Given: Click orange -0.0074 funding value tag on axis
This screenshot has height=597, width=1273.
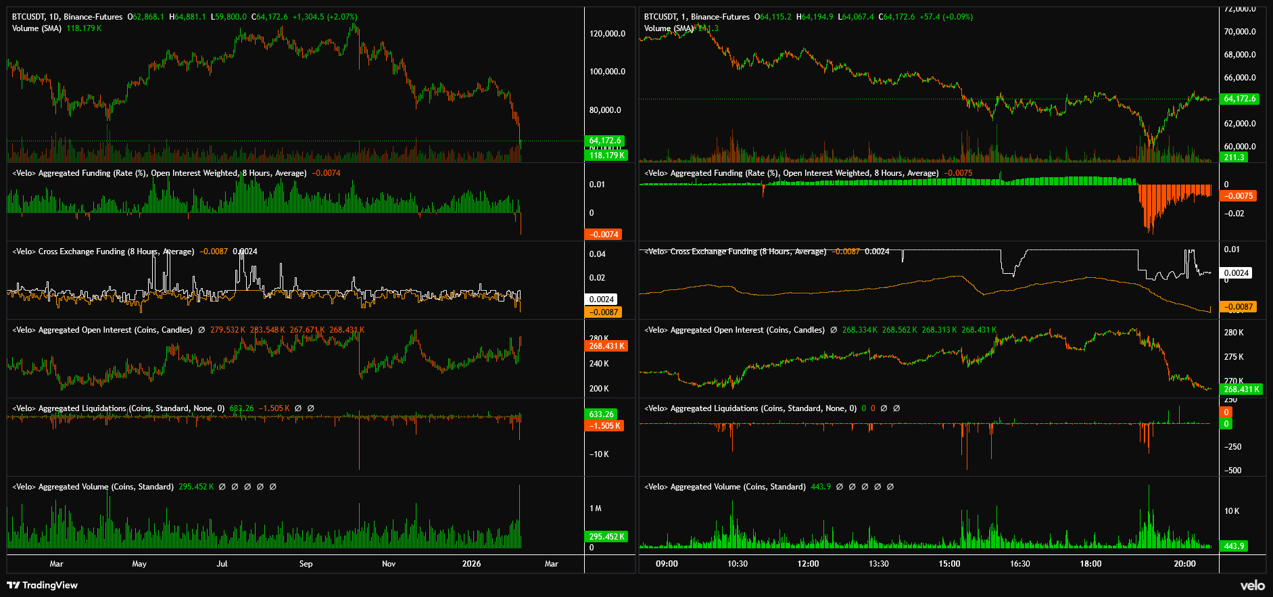Looking at the screenshot, I should click(604, 235).
